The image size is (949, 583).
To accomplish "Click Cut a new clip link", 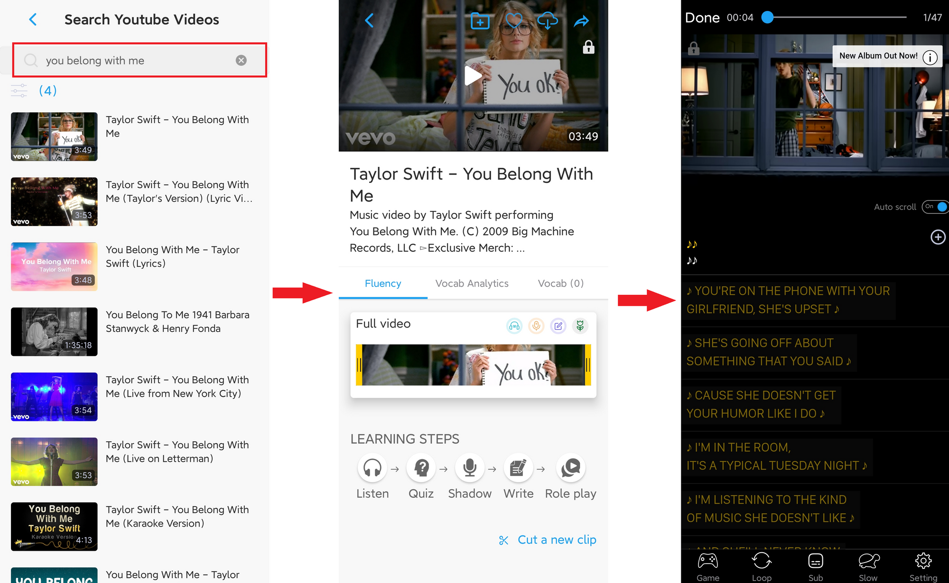I will click(x=548, y=540).
